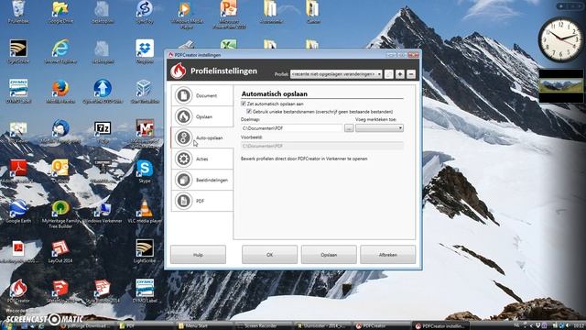Click the Voorbeeld preview field
This screenshot has height=330, width=586.
[x=322, y=146]
